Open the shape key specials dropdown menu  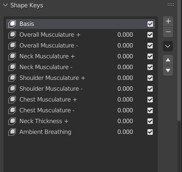click(168, 46)
